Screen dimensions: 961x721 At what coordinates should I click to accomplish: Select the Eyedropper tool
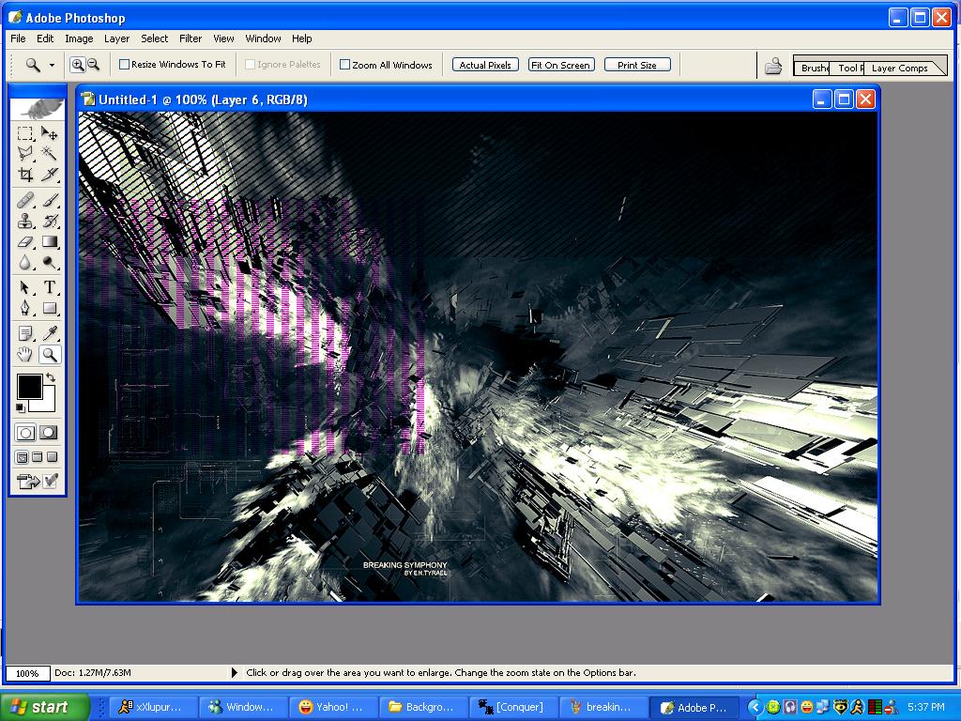tap(50, 333)
